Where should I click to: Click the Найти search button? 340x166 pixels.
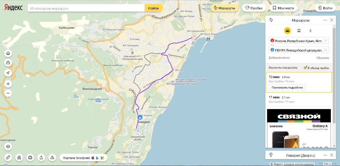tap(153, 8)
